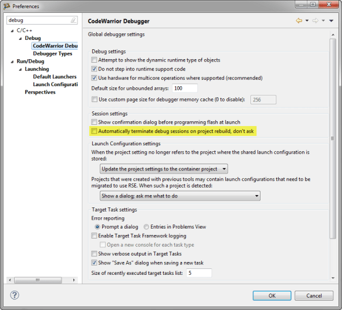This screenshot has height=310, width=342.
Task: Click the tree scroll right arrow
Action: 74,280
